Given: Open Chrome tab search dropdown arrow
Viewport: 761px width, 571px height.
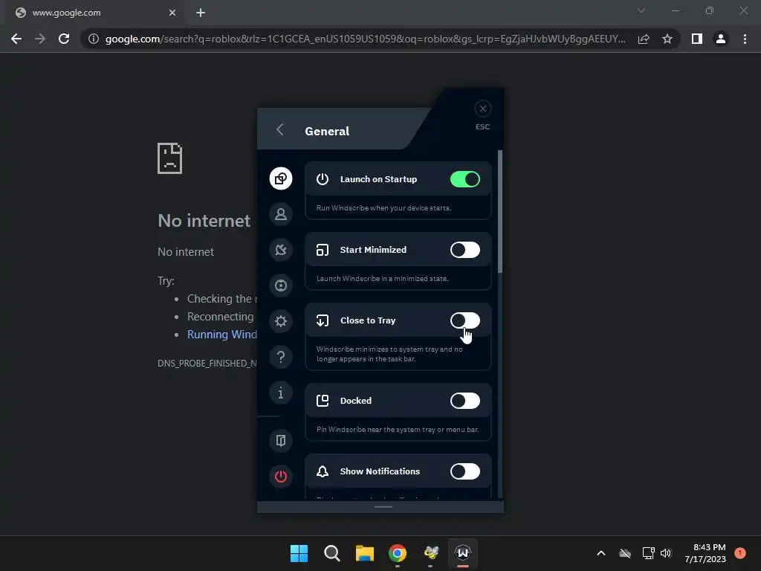Looking at the screenshot, I should point(641,10).
